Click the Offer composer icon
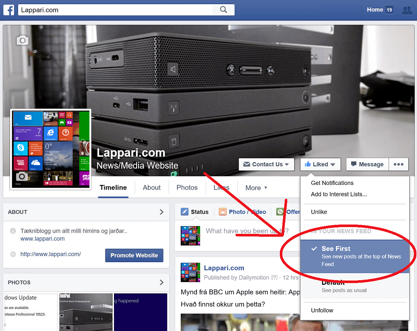This screenshot has width=417, height=331. tap(280, 212)
